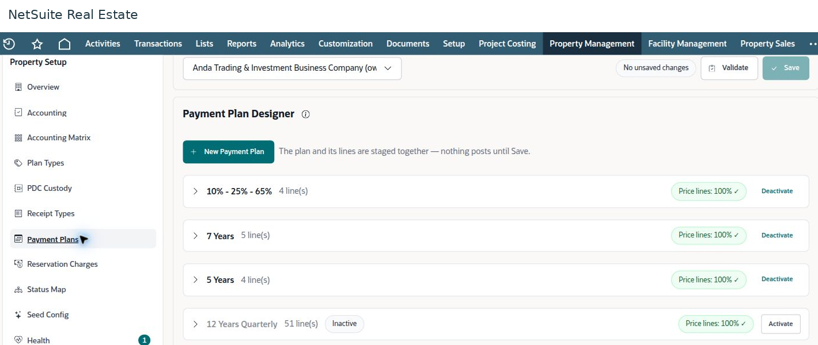Click the Overview building icon
The image size is (818, 345).
pos(18,87)
